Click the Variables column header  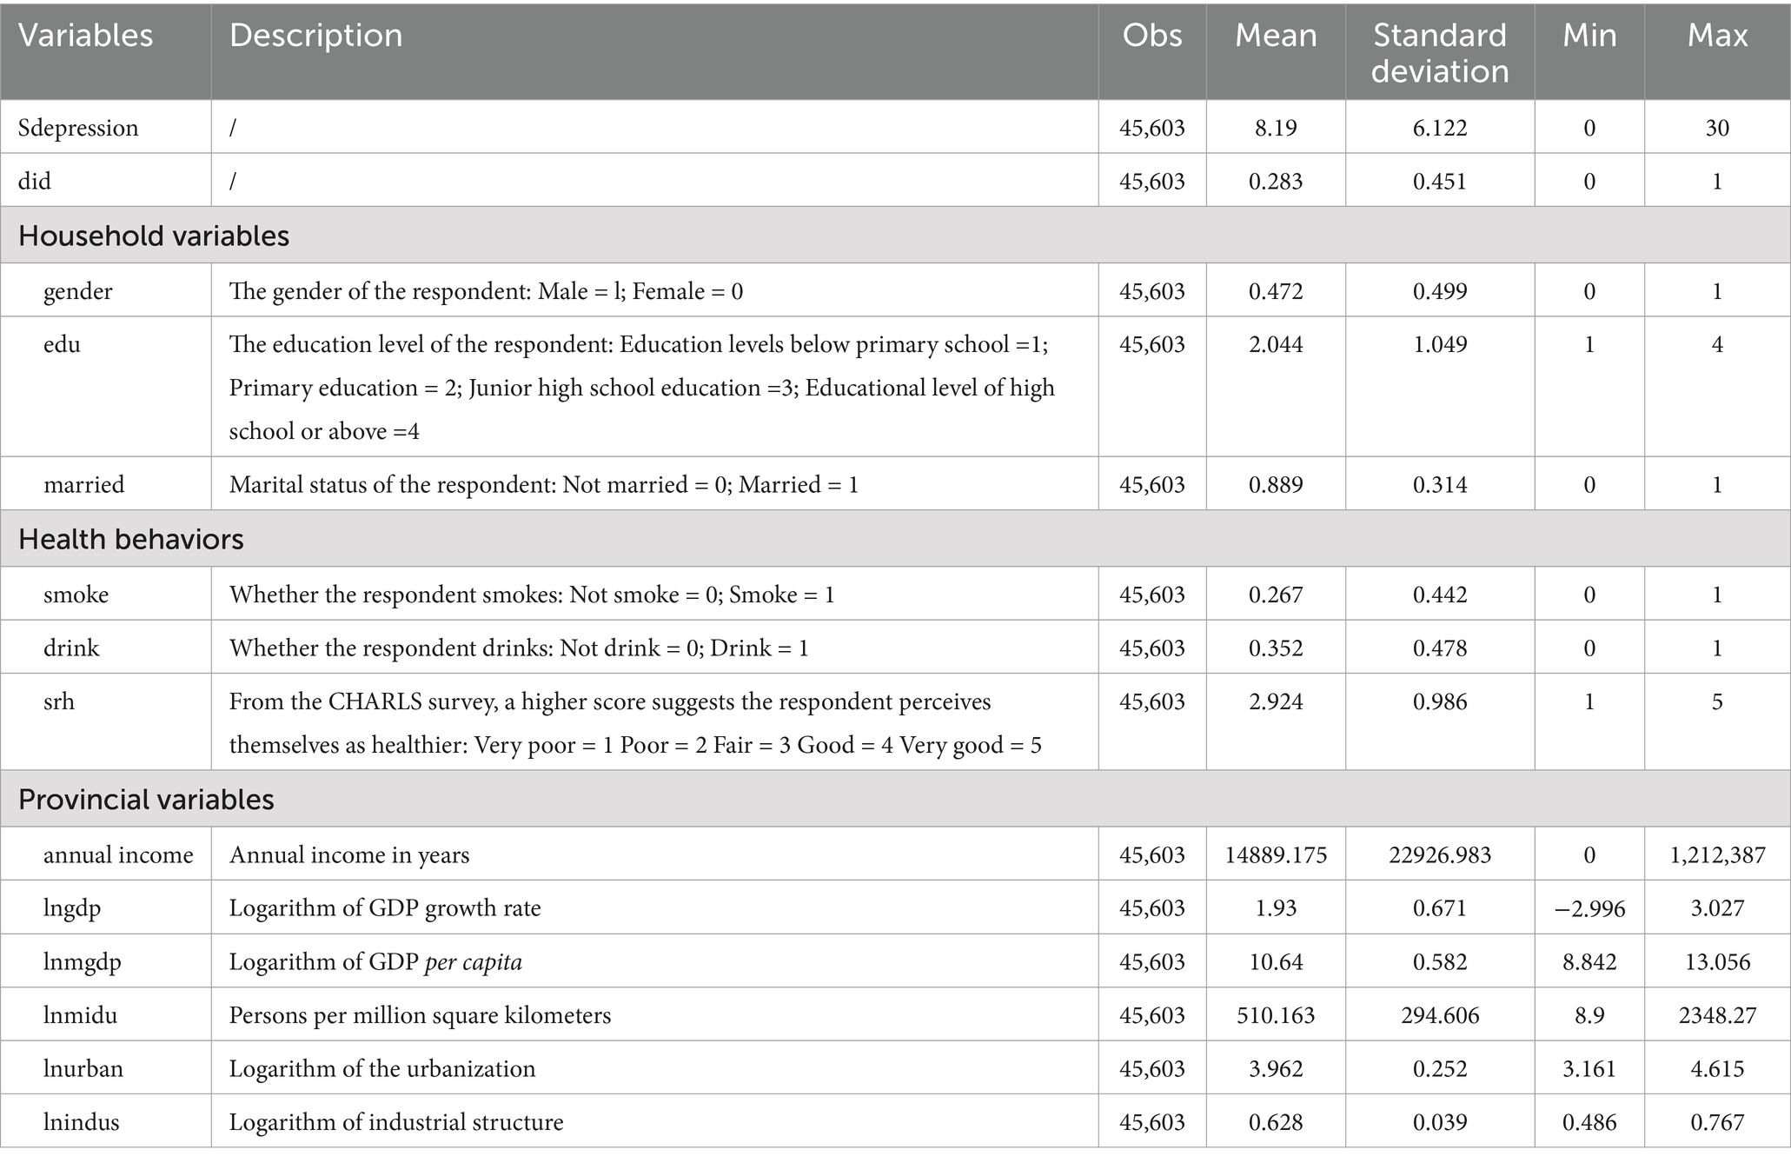(85, 36)
